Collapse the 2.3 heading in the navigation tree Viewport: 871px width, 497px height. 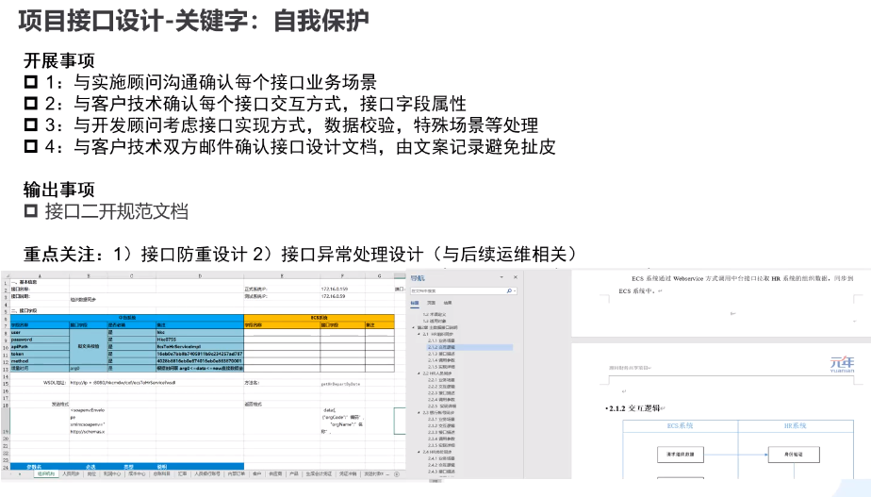(419, 412)
